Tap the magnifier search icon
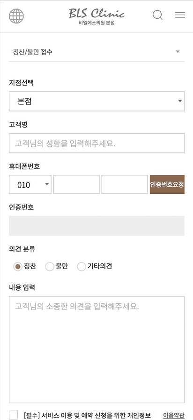The image size is (193, 420). tap(157, 15)
